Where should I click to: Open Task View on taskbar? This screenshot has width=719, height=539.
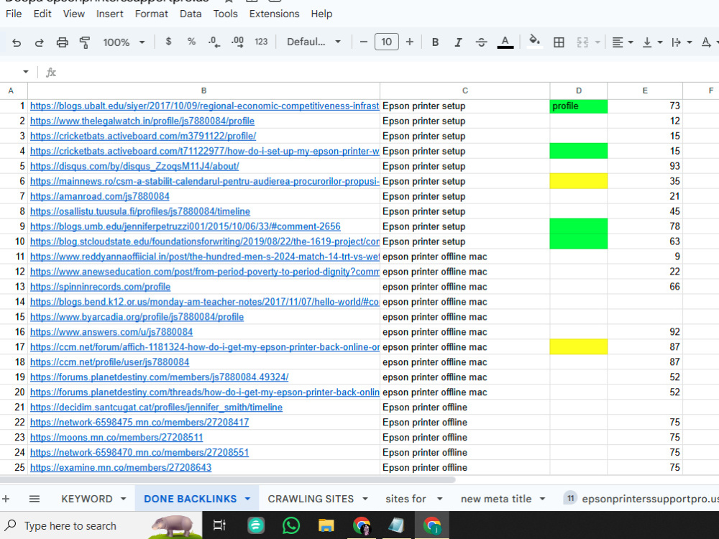tap(219, 525)
